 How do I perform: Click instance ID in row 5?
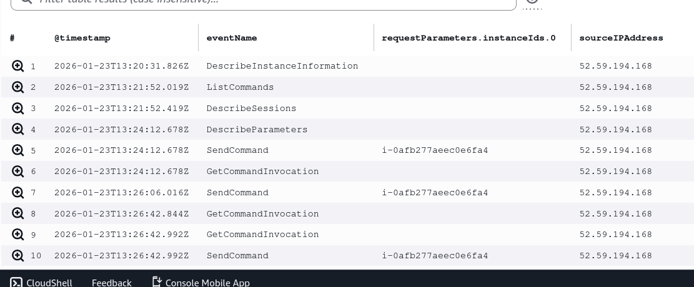[435, 150]
